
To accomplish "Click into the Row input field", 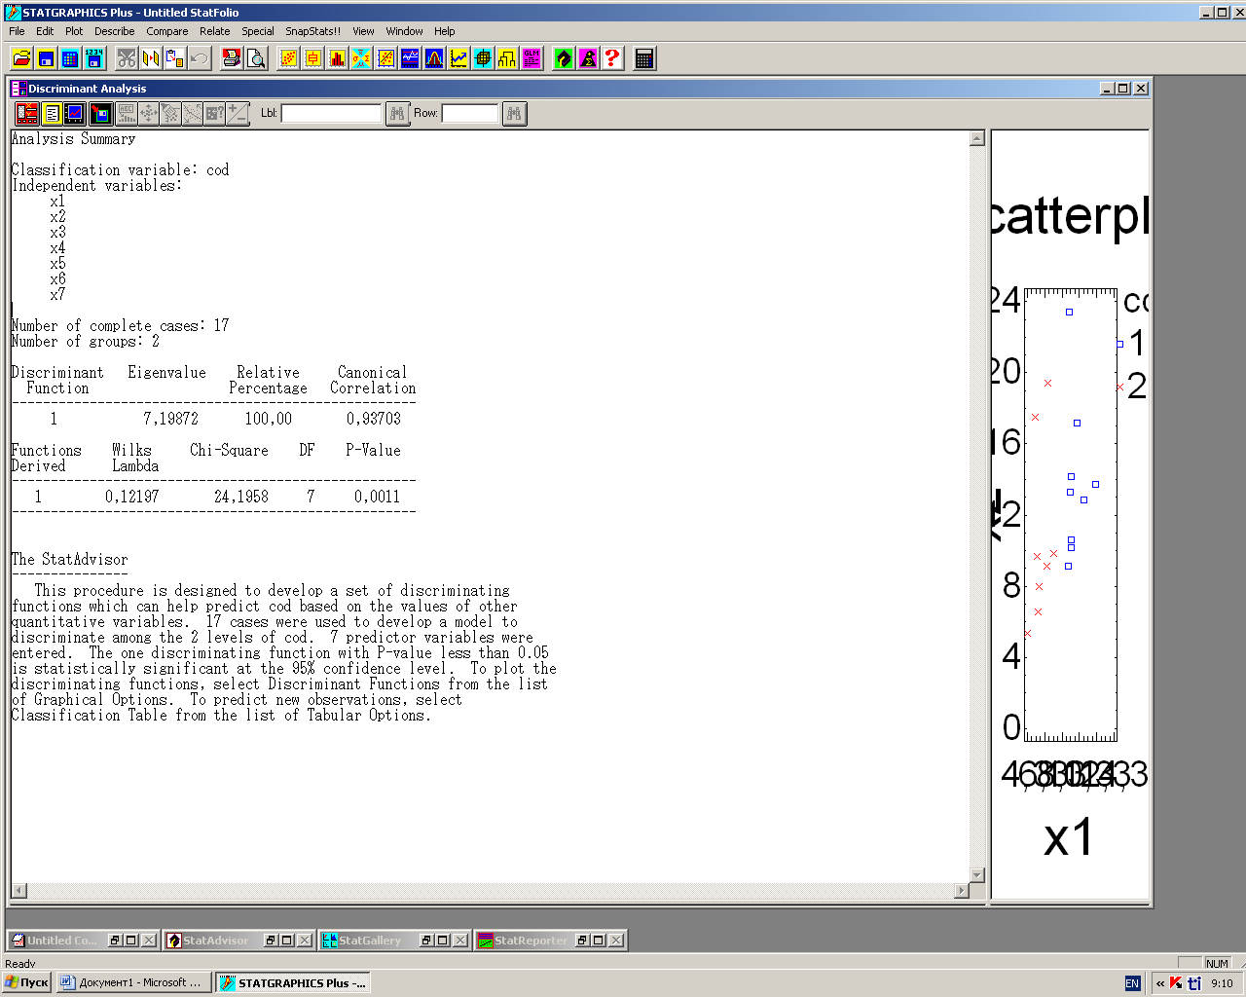I will click(470, 114).
